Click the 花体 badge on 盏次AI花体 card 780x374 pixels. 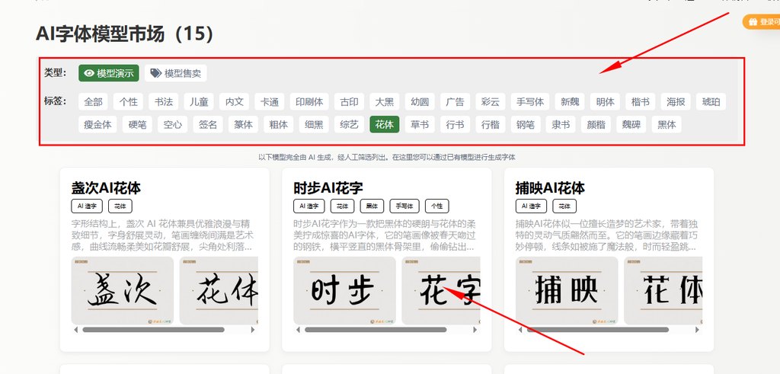120,206
